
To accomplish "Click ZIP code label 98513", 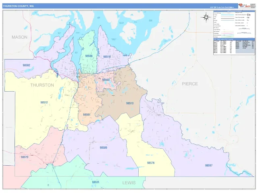I will tap(130, 103).
